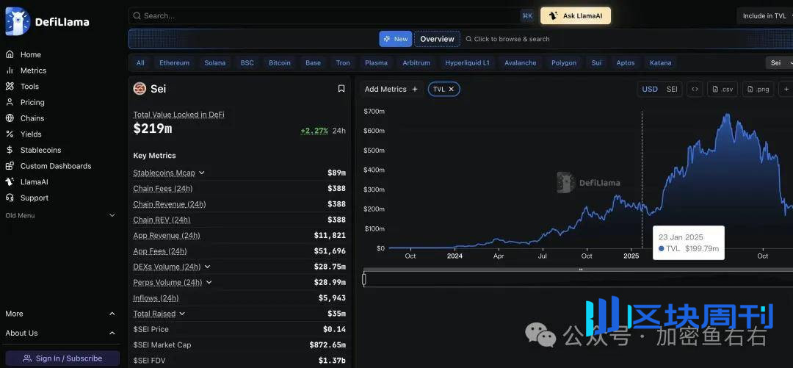Image resolution: width=793 pixels, height=368 pixels.
Task: Select the Ethereum chain tab
Action: (x=174, y=63)
